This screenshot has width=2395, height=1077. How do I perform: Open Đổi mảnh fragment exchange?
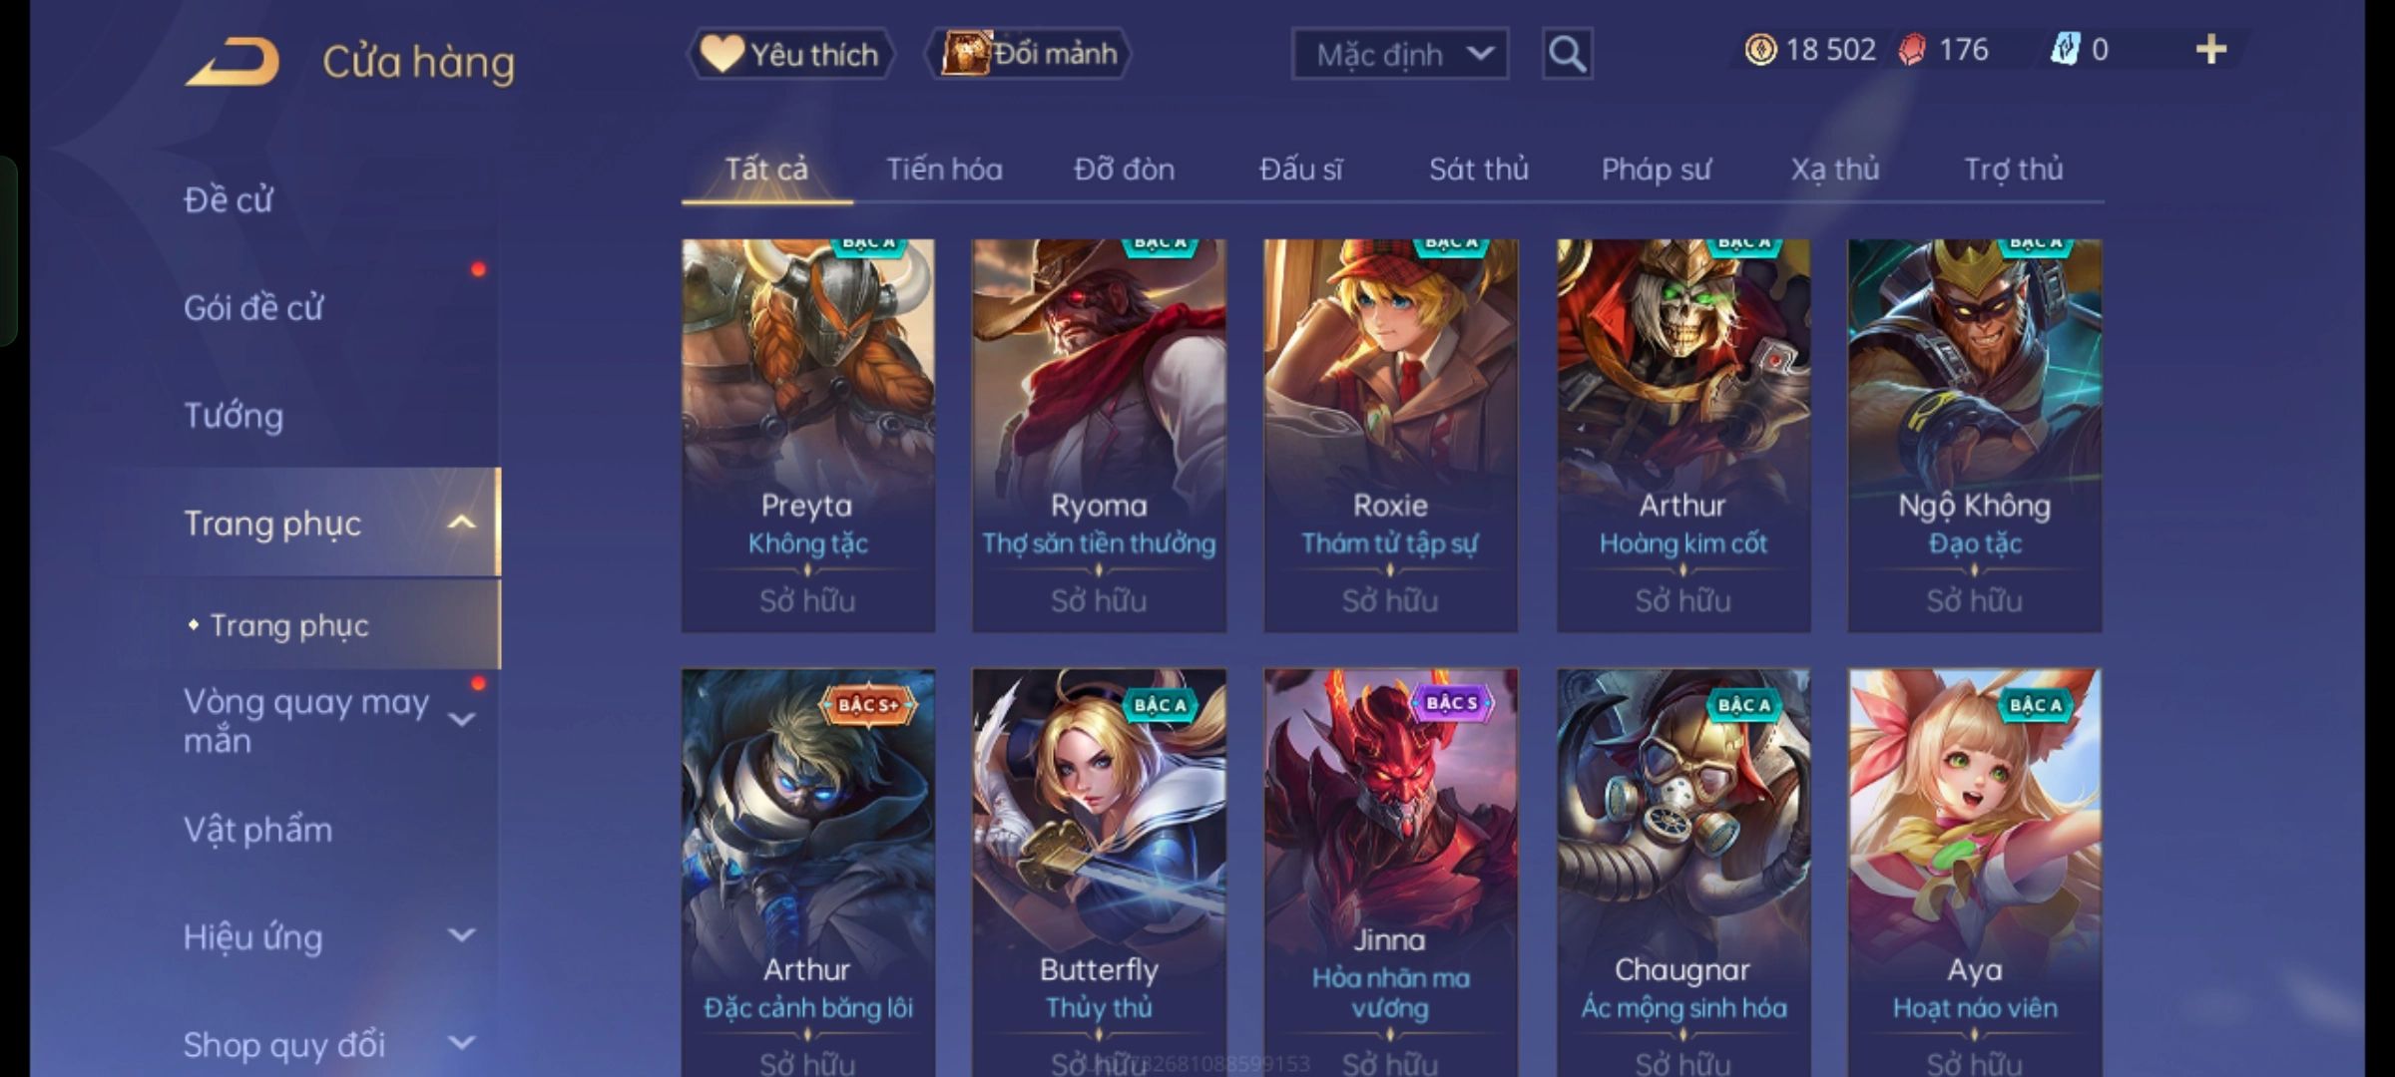pos(1029,54)
